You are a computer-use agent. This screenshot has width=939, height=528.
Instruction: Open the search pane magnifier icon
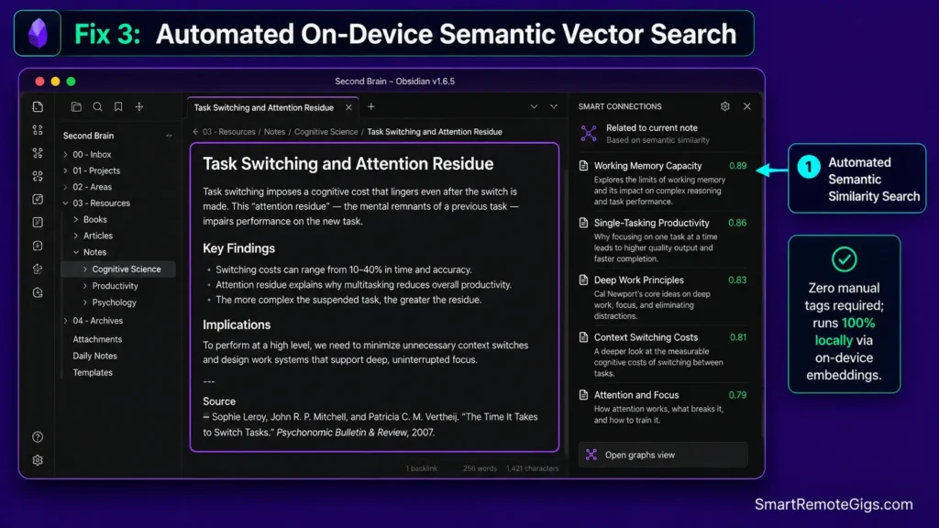click(x=97, y=106)
